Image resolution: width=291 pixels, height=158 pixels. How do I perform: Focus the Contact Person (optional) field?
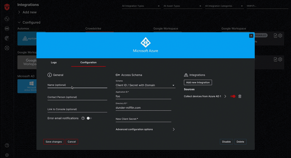(x=77, y=97)
